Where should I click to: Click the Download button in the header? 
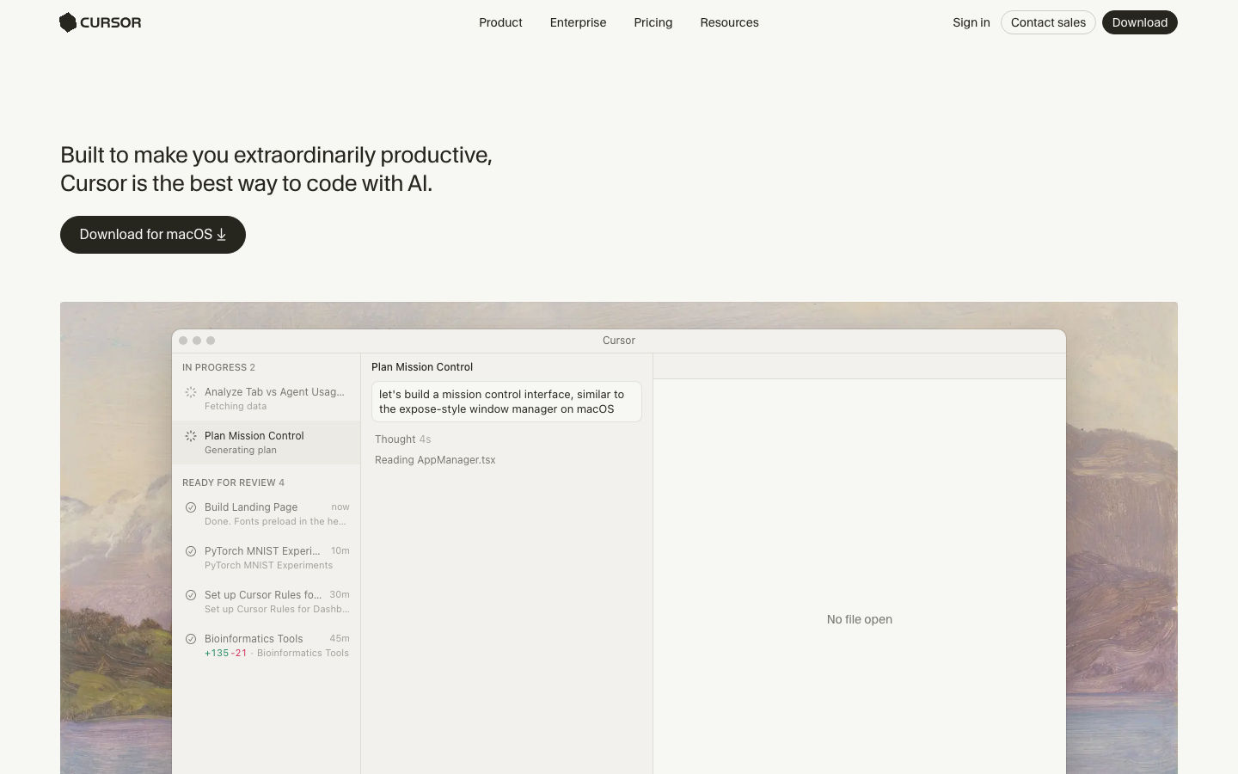click(x=1140, y=22)
